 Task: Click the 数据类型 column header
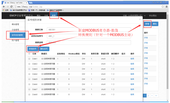tap(105, 54)
